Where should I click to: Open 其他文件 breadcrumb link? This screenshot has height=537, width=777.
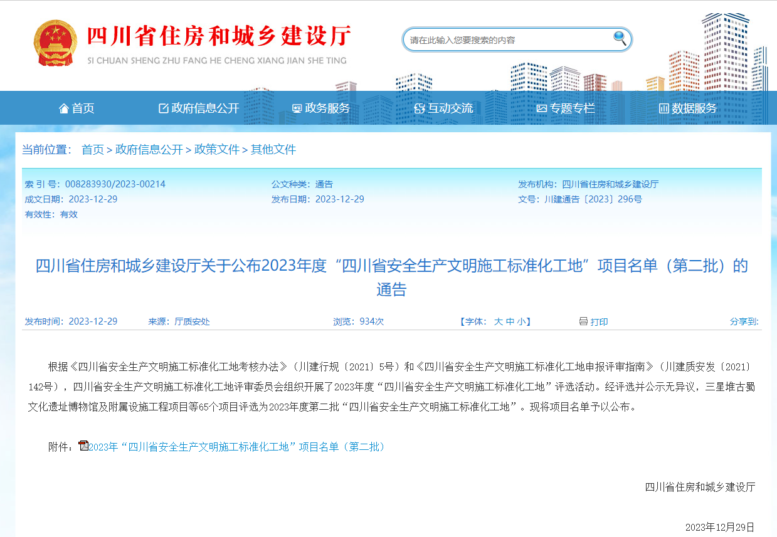pos(273,150)
